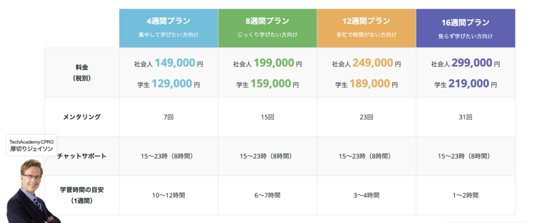Image resolution: width=534 pixels, height=223 pixels.
Task: Click the 厚切りジェイソン name label
Action: coord(32,149)
